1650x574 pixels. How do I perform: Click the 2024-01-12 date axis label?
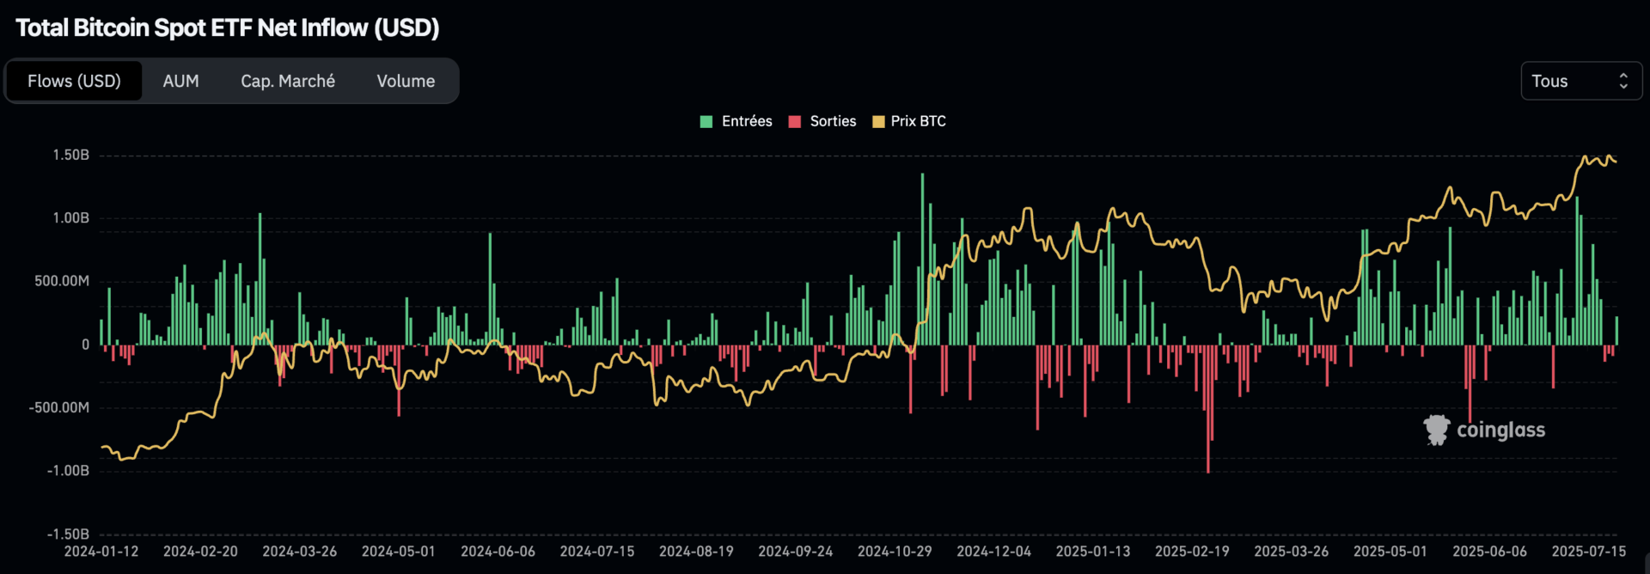(101, 551)
